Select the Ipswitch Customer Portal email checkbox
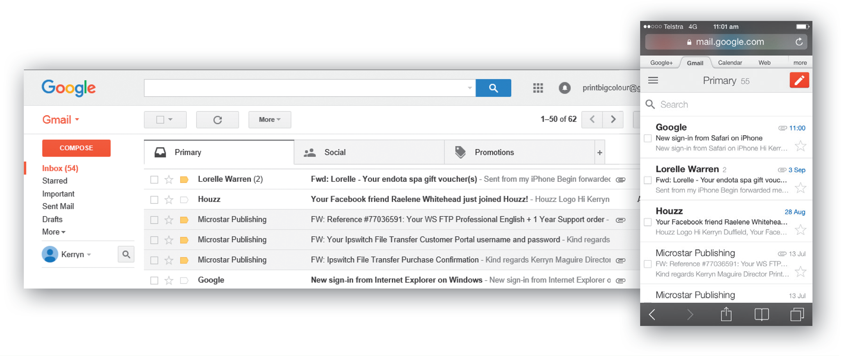Image resolution: width=841 pixels, height=356 pixels. click(x=154, y=240)
